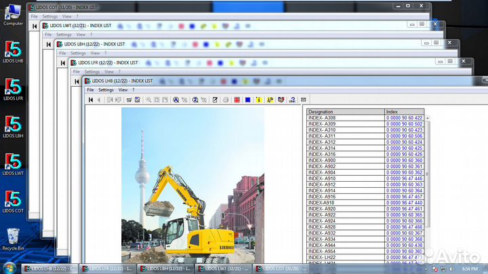Click the index list vertical scrollbar thumb
488x274 pixels.
click(427, 174)
